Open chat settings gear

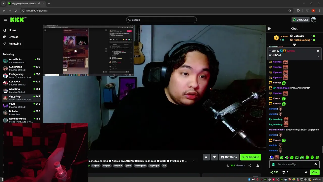(x=306, y=172)
